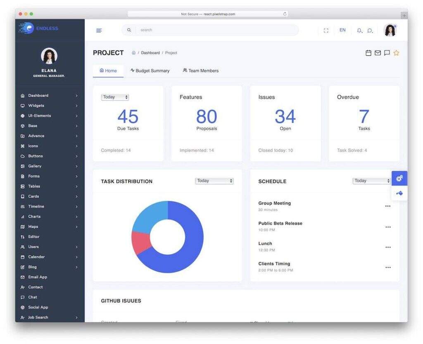The height and width of the screenshot is (344, 423).
Task: Click the search input field
Action: pyautogui.click(x=215, y=30)
